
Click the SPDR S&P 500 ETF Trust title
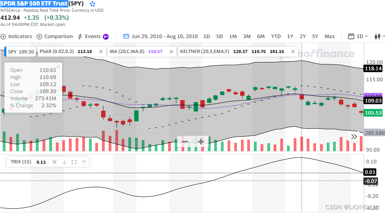pyautogui.click(x=34, y=4)
